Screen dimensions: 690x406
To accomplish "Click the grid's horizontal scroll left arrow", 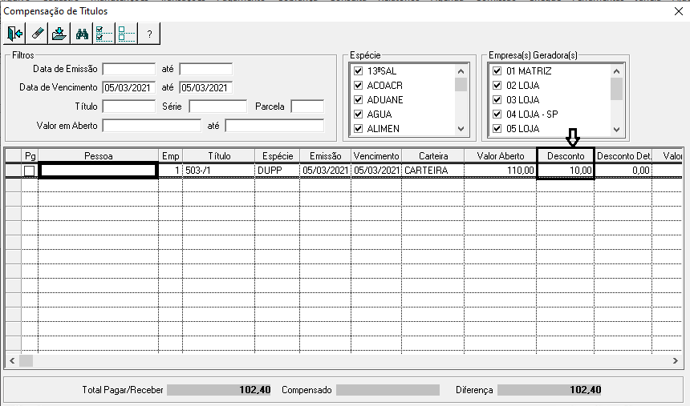I will click(x=12, y=360).
